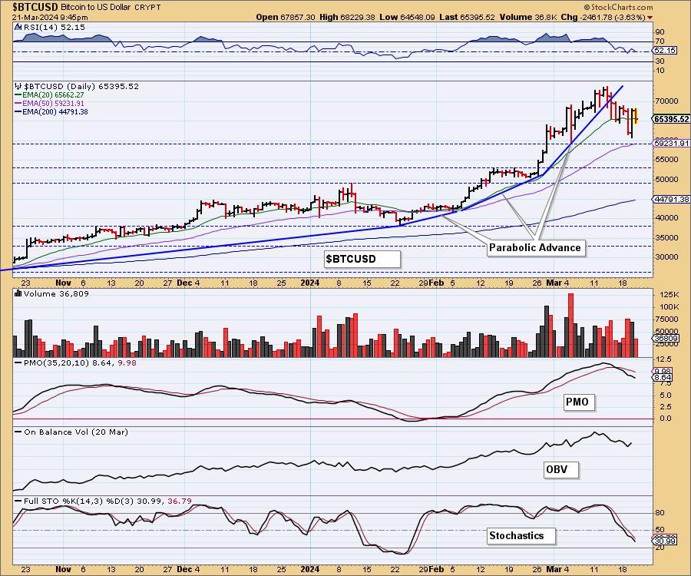Click the EMA(20) 65662.27 legend entry
Viewport: 691px width, 576px height.
pyautogui.click(x=49, y=94)
